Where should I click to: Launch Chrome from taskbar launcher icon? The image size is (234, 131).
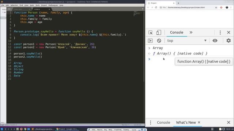pyautogui.click(x=25, y=129)
